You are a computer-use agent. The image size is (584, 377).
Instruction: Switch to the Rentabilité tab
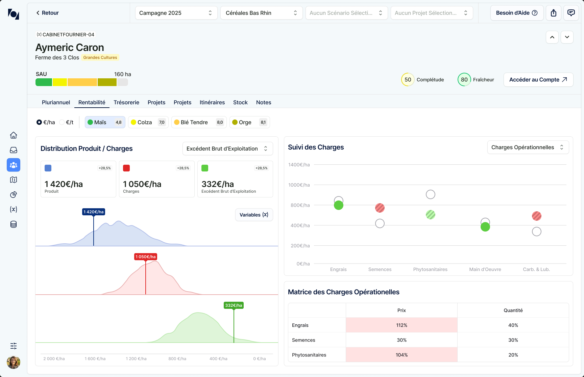click(x=92, y=102)
